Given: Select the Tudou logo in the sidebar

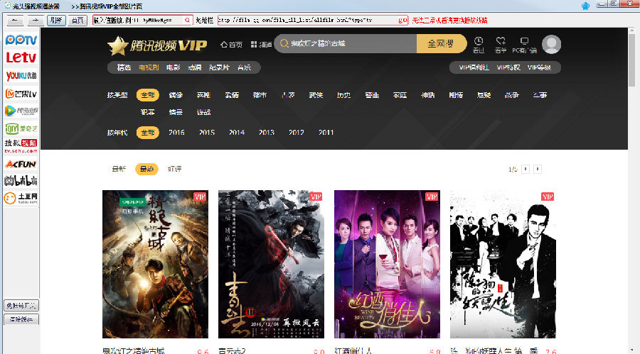Looking at the screenshot, I should (x=21, y=198).
